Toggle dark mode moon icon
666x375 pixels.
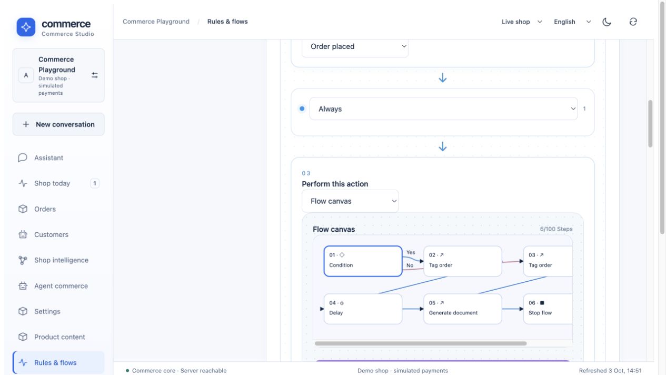607,22
